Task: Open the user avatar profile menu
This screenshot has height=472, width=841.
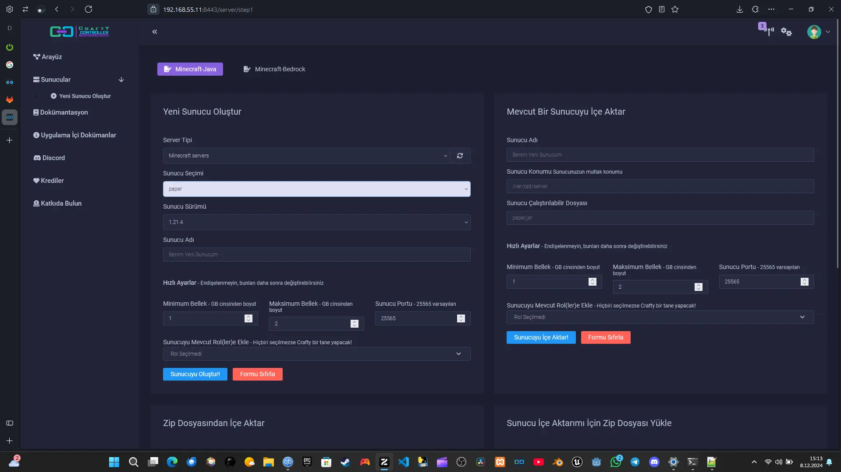Action: (x=814, y=31)
